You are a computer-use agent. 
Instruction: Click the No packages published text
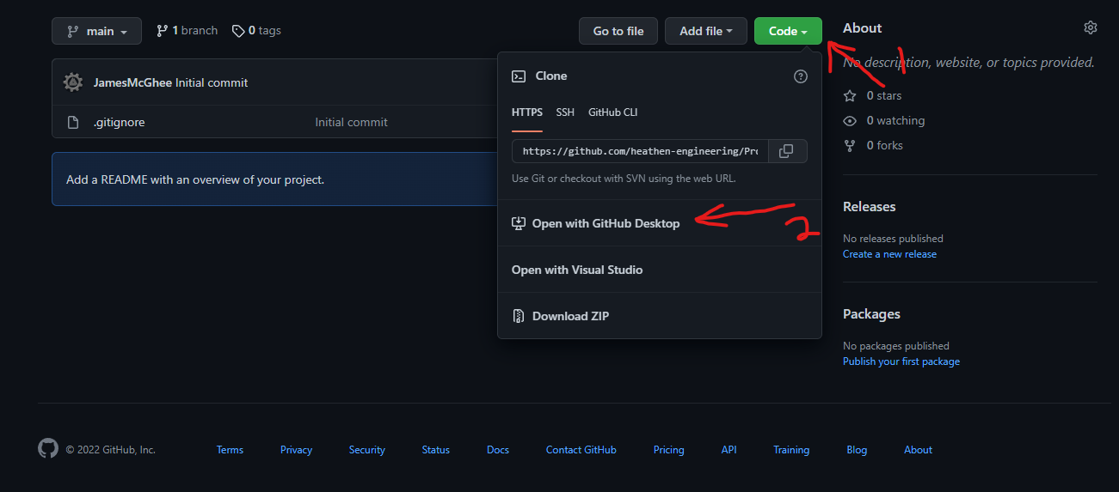(896, 346)
